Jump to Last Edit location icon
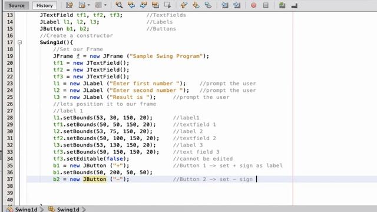Screen dimensions: 377x212 70,5
